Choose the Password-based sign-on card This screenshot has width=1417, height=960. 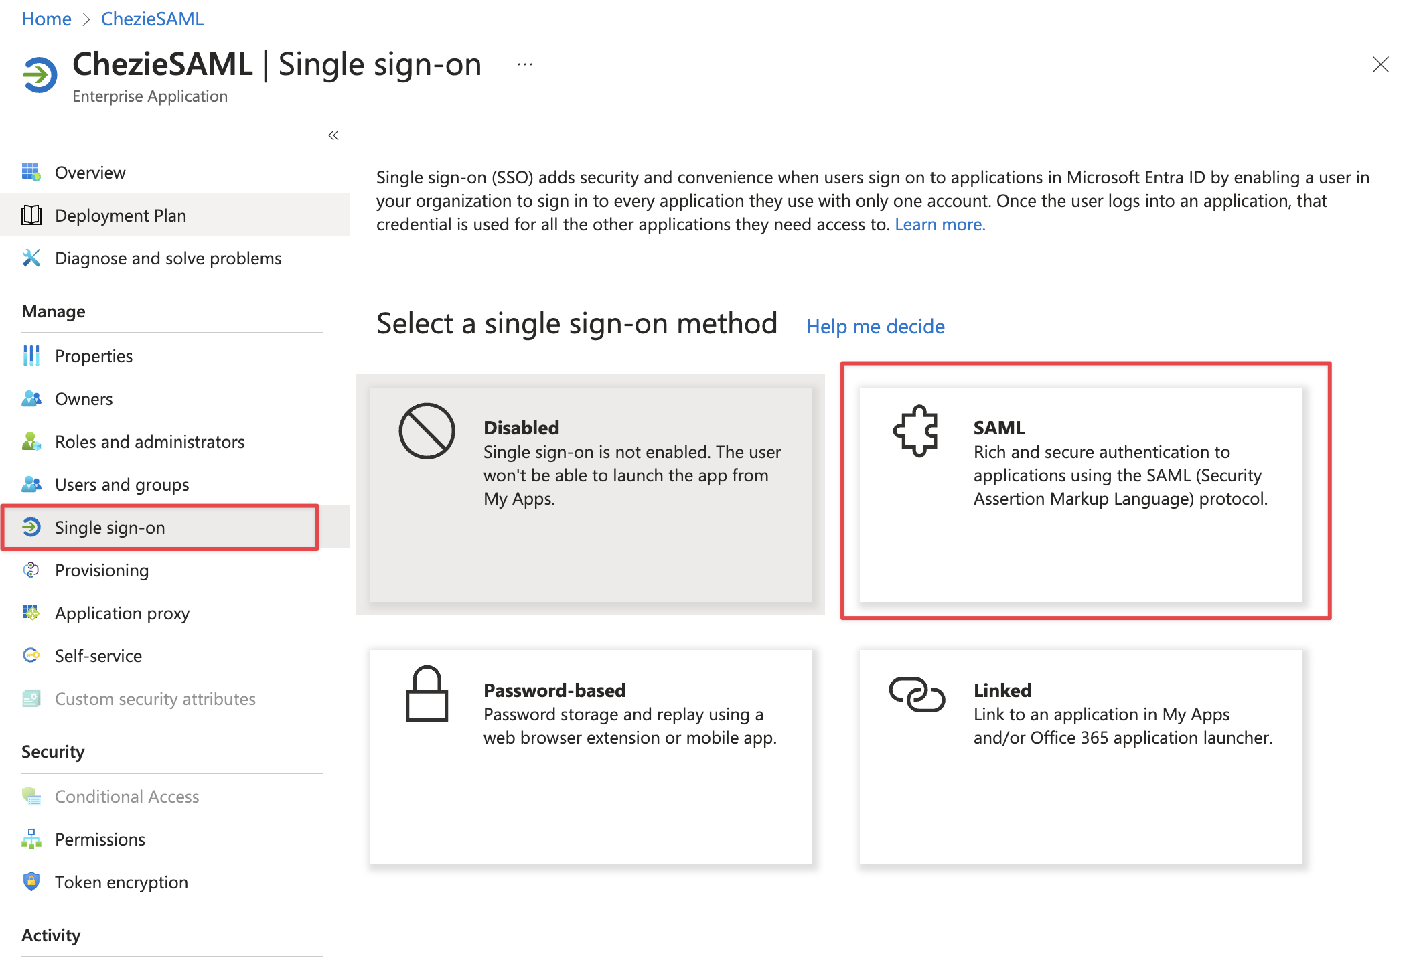pyautogui.click(x=590, y=756)
